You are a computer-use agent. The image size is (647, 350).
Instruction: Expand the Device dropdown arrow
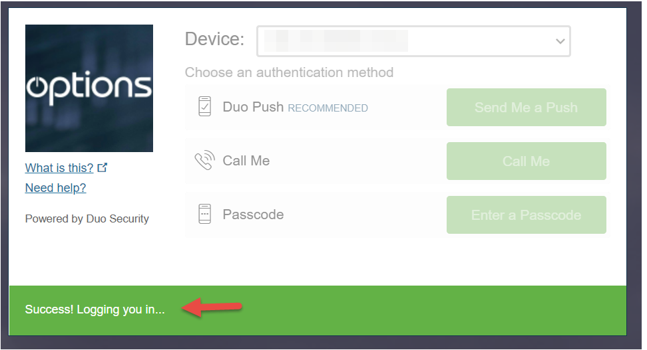pyautogui.click(x=560, y=41)
